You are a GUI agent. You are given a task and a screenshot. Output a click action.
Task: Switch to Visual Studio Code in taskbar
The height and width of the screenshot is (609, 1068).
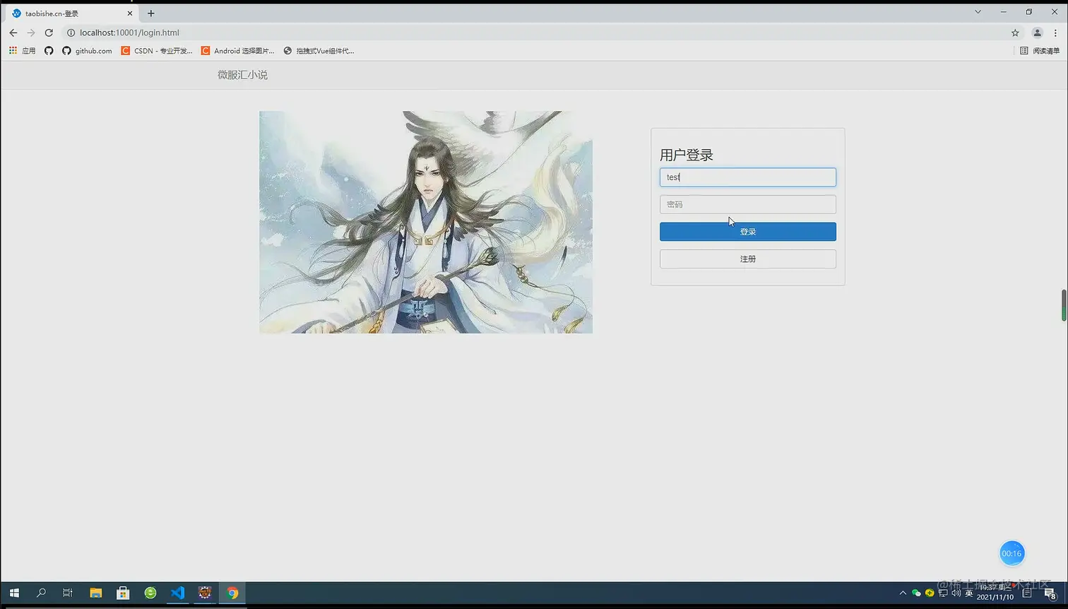pos(177,593)
